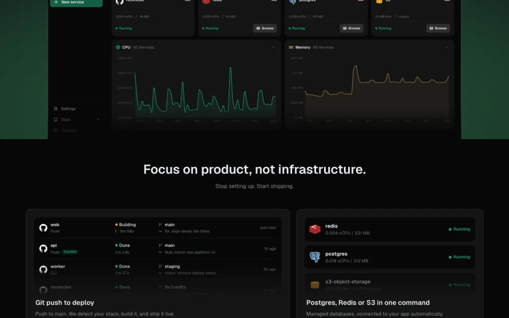Click the external-link arrow beside Docs

(x=98, y=119)
